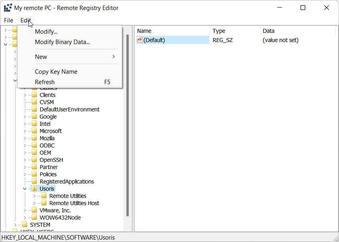Select the Partner tree label
Viewport: 339px width, 242px height.
pyautogui.click(x=49, y=167)
